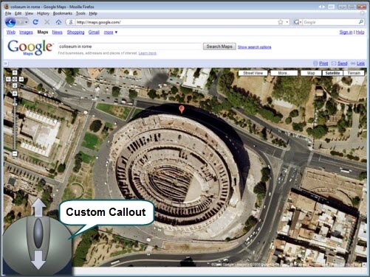Image resolution: width=370 pixels, height=277 pixels.
Task: Click Show search options link
Action: [254, 47]
